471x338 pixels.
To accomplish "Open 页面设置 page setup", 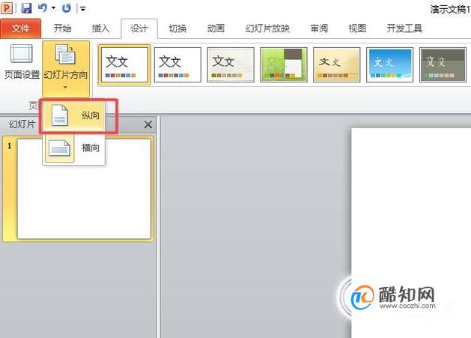I will pos(22,61).
